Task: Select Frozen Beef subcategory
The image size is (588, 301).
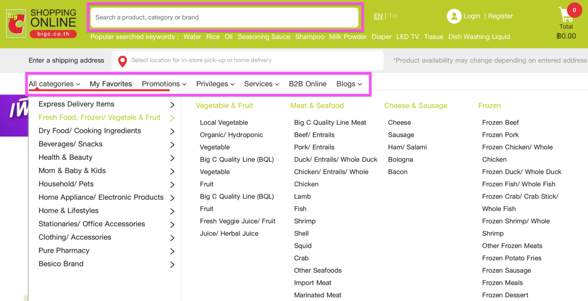Action: point(500,123)
